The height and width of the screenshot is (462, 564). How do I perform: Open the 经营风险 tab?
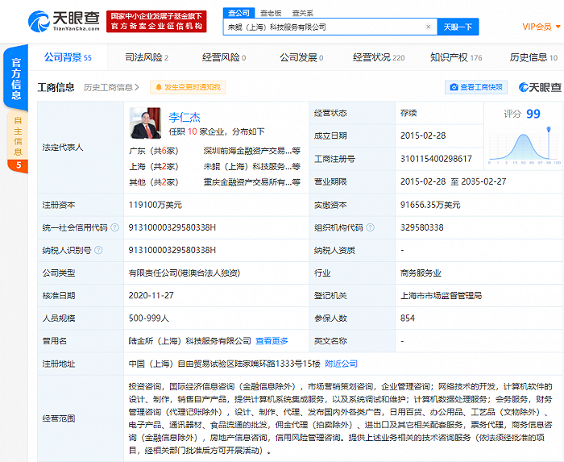224,57
